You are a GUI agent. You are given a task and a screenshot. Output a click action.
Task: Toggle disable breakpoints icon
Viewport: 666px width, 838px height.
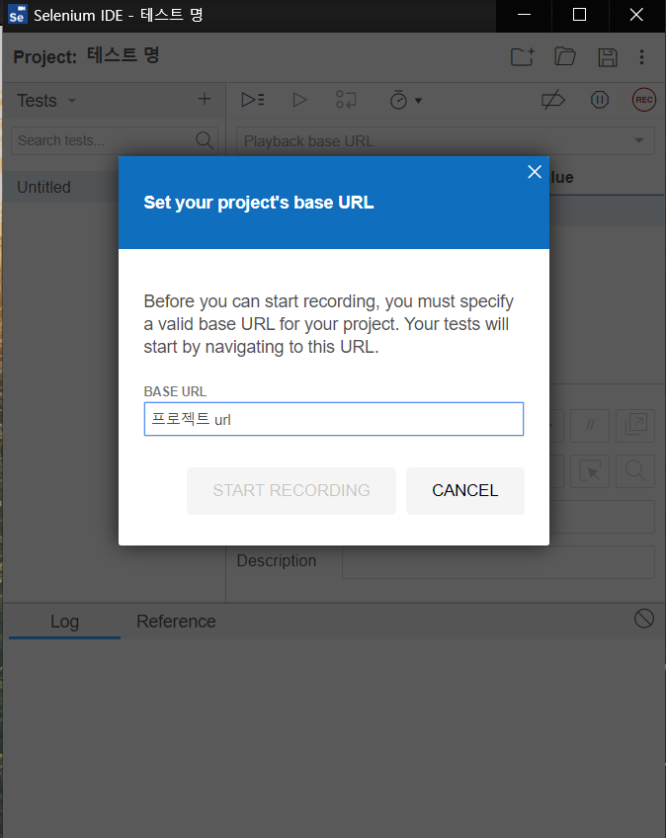click(x=552, y=100)
